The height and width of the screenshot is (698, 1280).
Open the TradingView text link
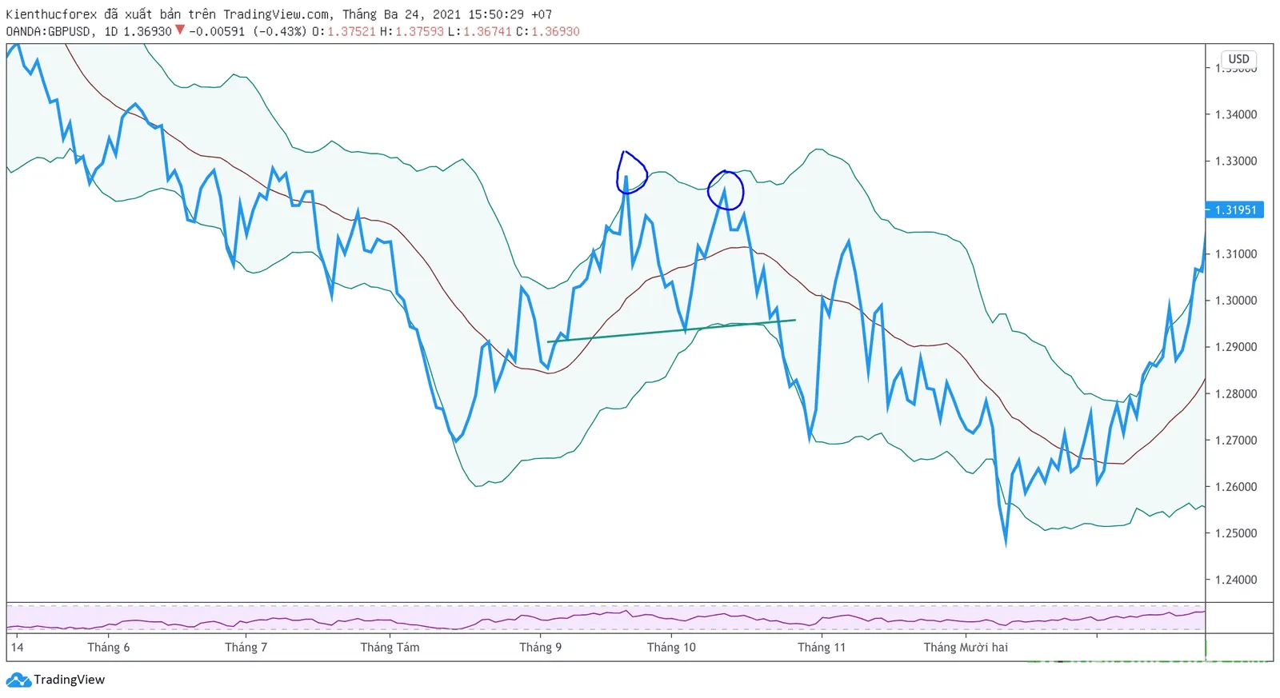pyautogui.click(x=70, y=680)
